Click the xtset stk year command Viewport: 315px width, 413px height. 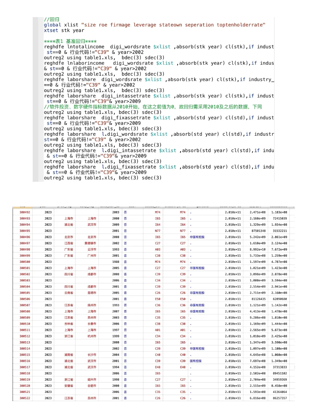64,30
